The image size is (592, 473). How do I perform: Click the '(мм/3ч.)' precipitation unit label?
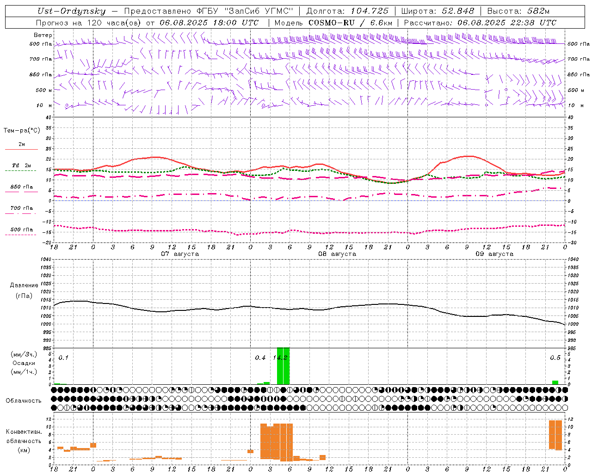pos(24,354)
